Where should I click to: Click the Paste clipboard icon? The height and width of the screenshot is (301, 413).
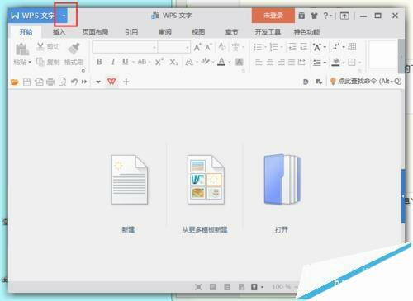click(x=22, y=49)
